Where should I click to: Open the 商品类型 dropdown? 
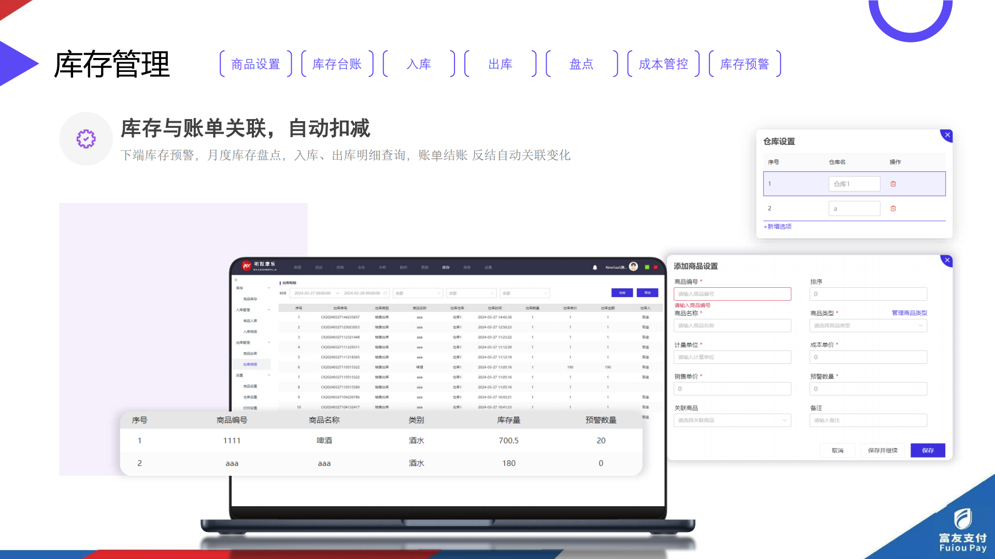tap(868, 326)
